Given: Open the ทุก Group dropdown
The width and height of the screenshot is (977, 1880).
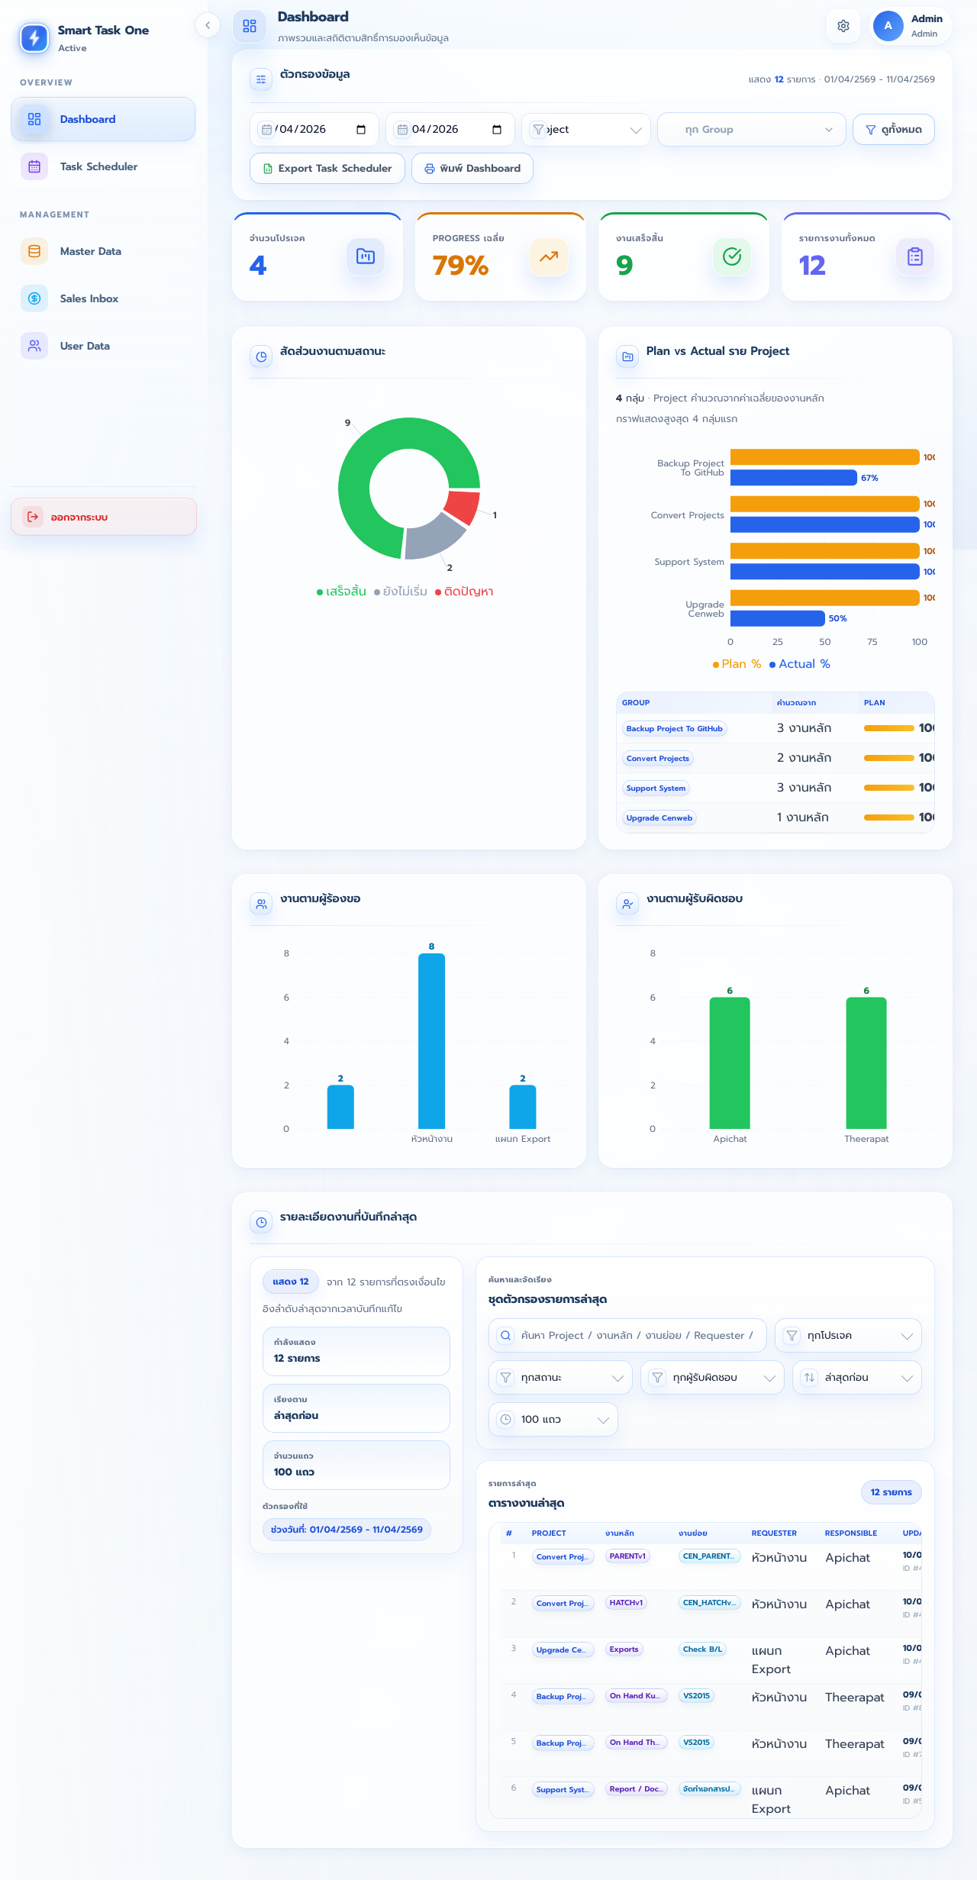Looking at the screenshot, I should [752, 130].
